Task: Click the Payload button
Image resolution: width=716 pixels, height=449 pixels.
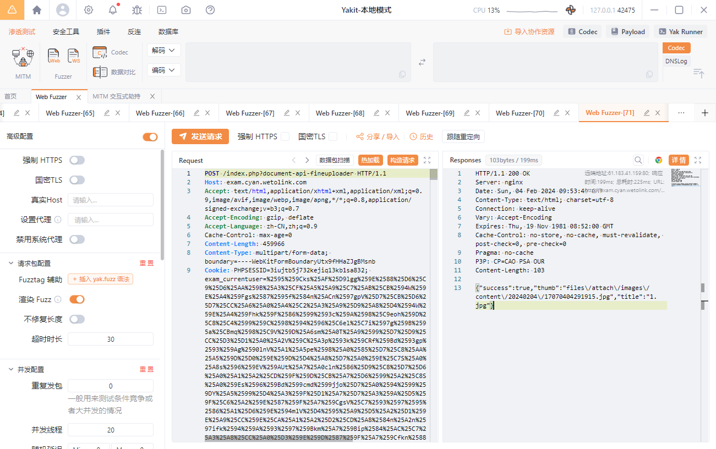Action: click(x=628, y=32)
